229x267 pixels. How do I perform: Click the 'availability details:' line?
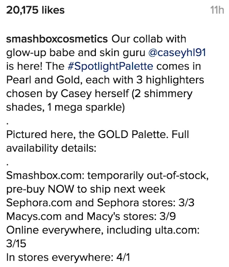[x=51, y=148]
